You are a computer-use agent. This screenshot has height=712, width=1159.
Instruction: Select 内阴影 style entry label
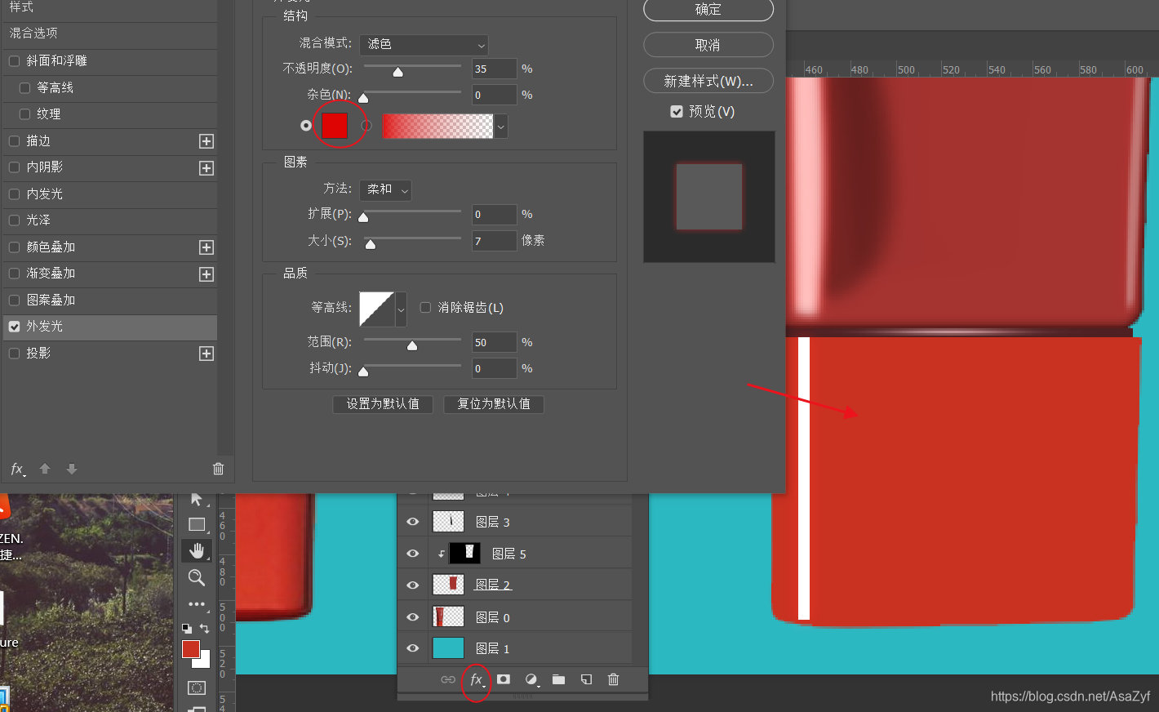[44, 167]
